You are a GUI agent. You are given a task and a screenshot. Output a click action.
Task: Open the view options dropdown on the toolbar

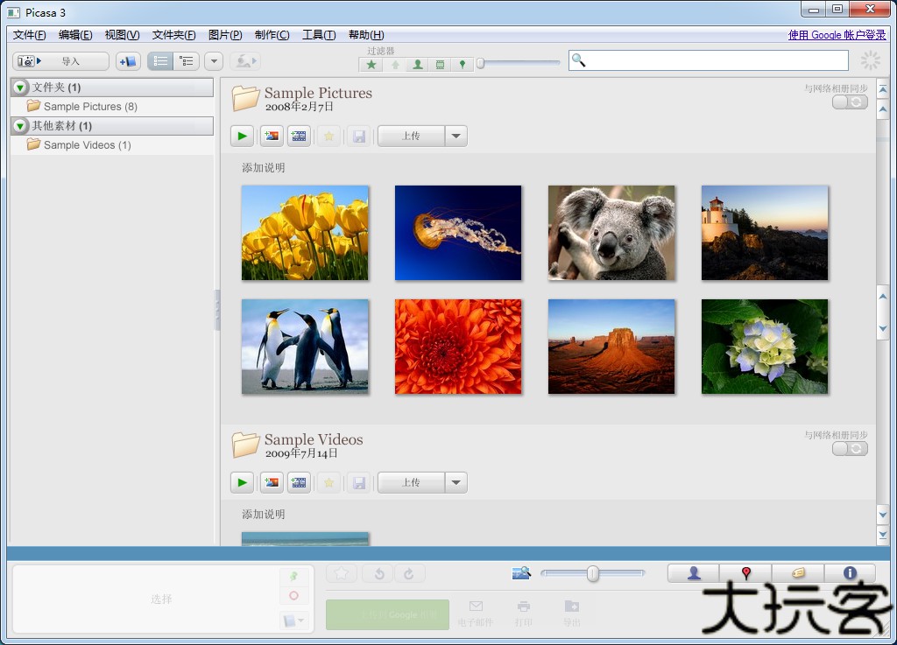pyautogui.click(x=213, y=60)
